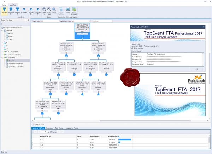The width and height of the screenshot is (212, 154).
Task: Click the G4 AND gate symbol
Action: pos(58,75)
